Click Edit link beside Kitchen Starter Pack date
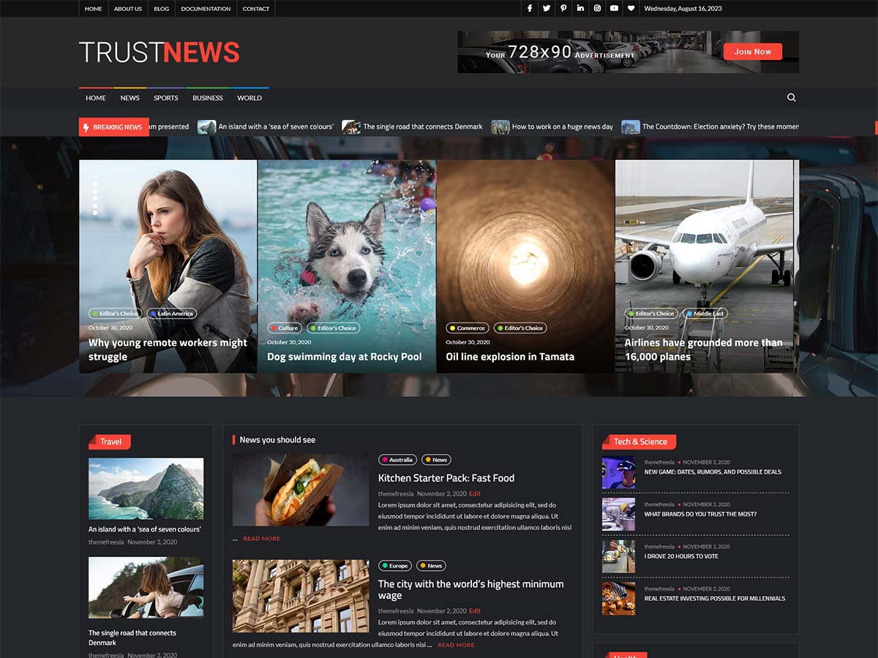The image size is (878, 658). coord(475,494)
